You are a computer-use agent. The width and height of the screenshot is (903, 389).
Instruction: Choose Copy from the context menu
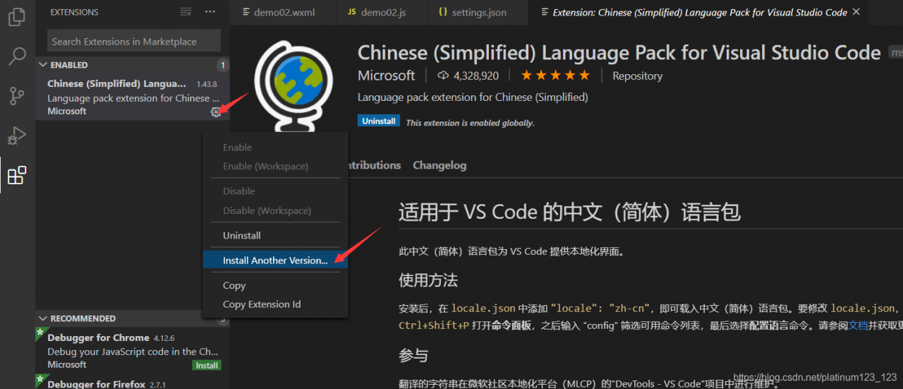(275, 285)
